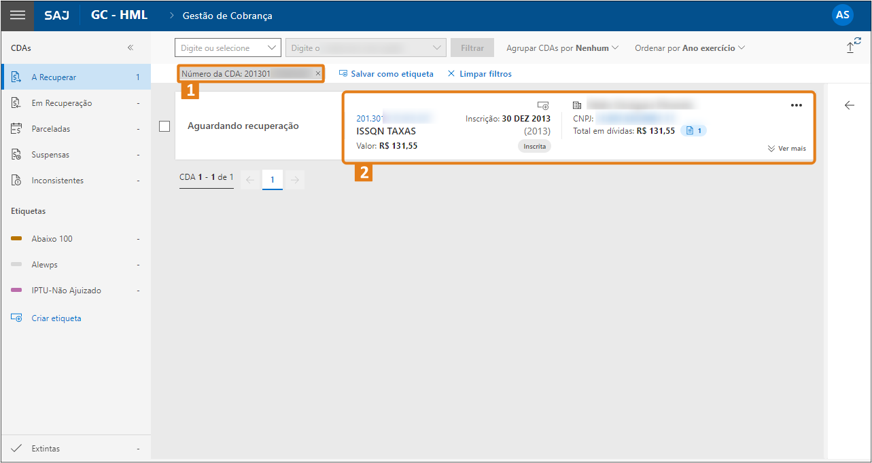Go to the next page arrow
This screenshot has height=463, width=872.
pyautogui.click(x=294, y=179)
